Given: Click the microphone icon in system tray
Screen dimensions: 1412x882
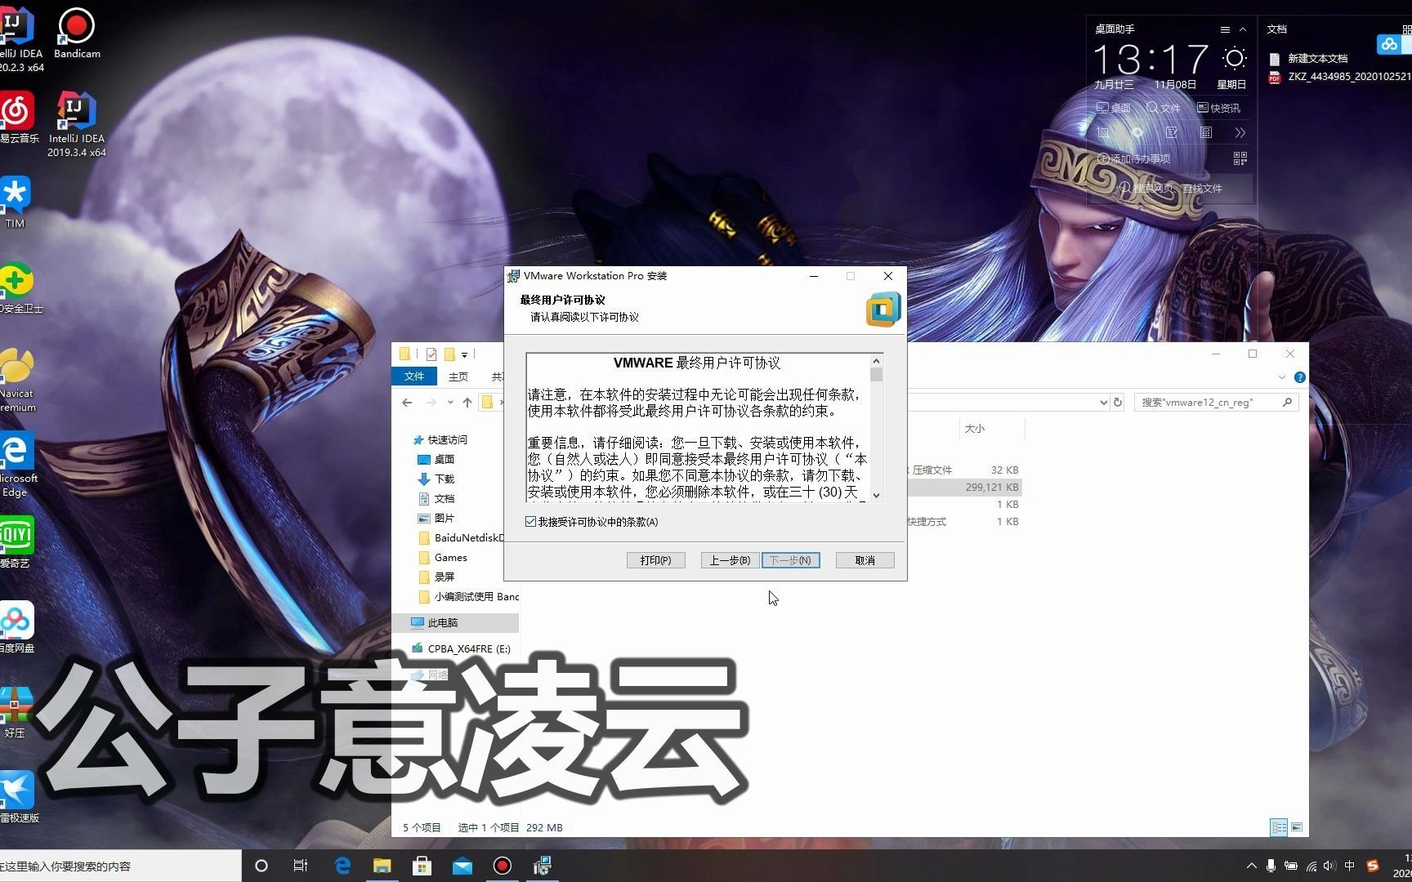Looking at the screenshot, I should 1271,866.
